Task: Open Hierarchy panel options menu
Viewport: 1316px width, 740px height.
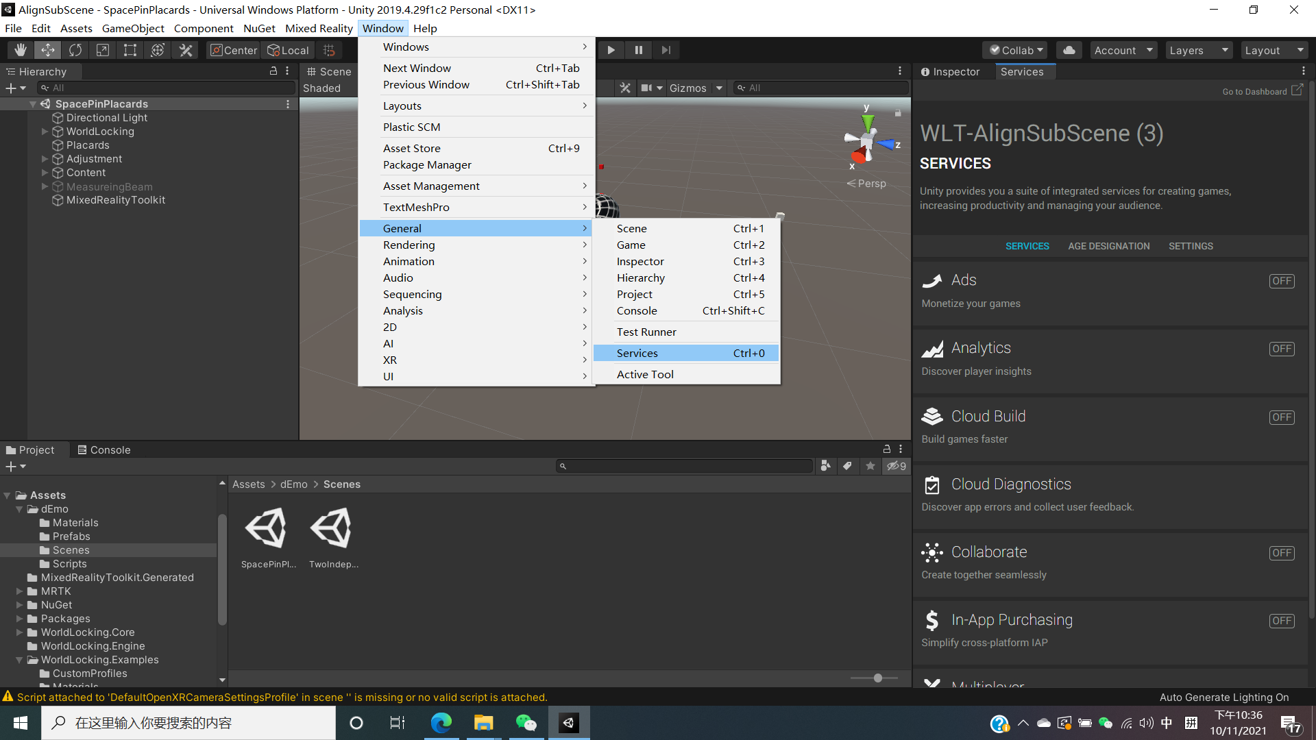Action: coord(287,71)
